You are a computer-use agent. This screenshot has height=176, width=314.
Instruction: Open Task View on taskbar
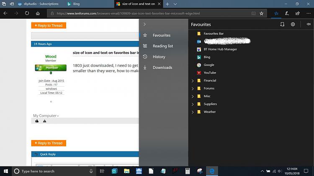click(102, 171)
